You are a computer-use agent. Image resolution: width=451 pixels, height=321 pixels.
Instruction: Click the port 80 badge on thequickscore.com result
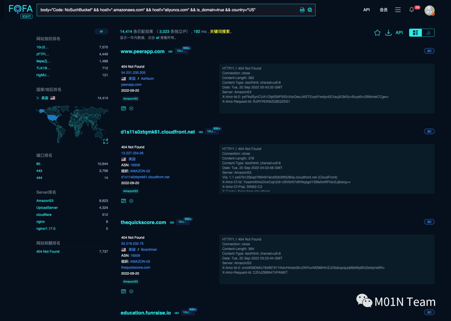click(x=429, y=222)
